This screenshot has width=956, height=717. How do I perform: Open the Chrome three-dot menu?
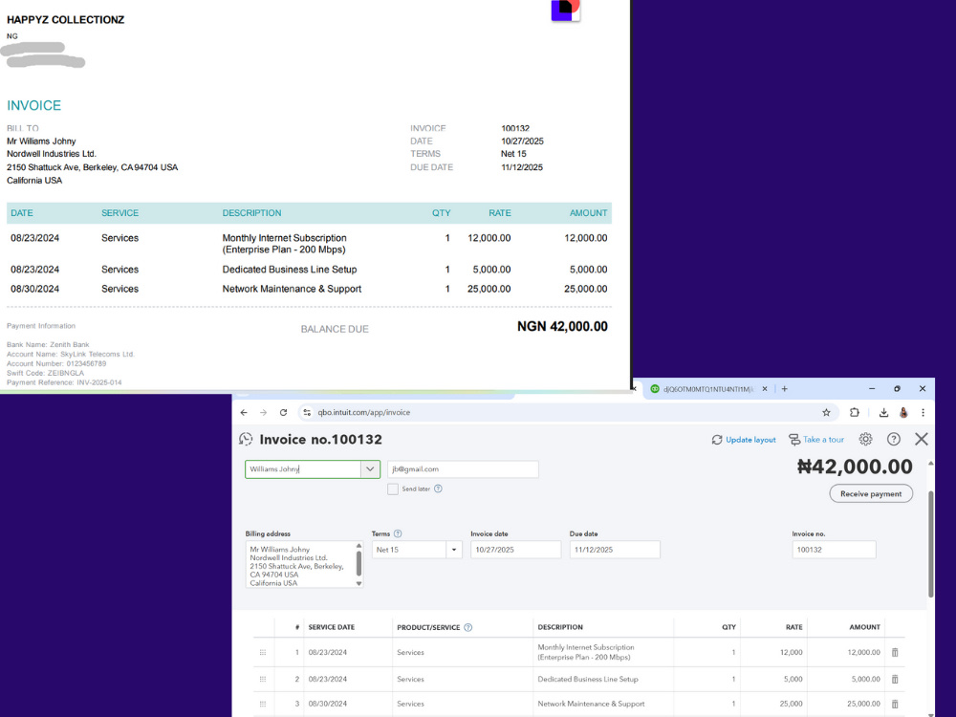coord(923,413)
